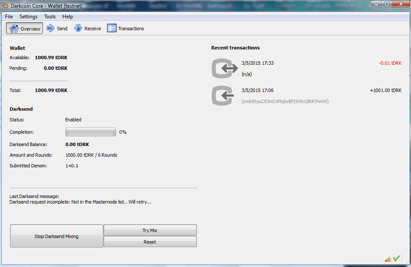Click the Recent transactions heading
The width and height of the screenshot is (411, 267).
235,48
